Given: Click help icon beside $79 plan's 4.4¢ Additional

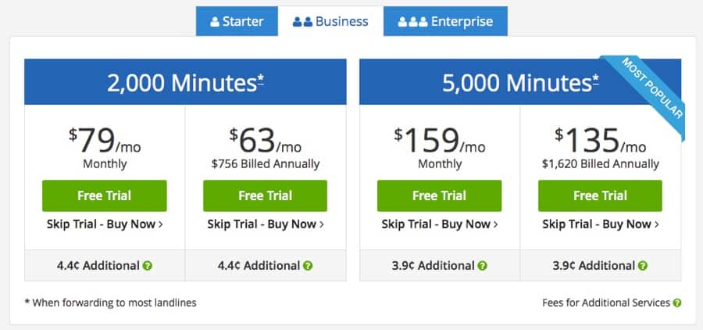Looking at the screenshot, I should tap(148, 266).
